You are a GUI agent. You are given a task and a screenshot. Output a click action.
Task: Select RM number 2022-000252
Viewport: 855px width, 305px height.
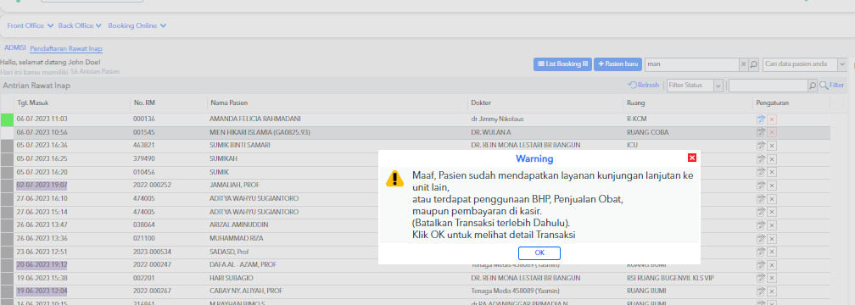[x=152, y=186]
